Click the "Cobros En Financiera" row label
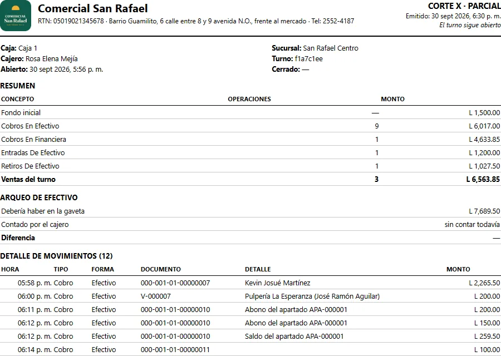 pyautogui.click(x=33, y=140)
